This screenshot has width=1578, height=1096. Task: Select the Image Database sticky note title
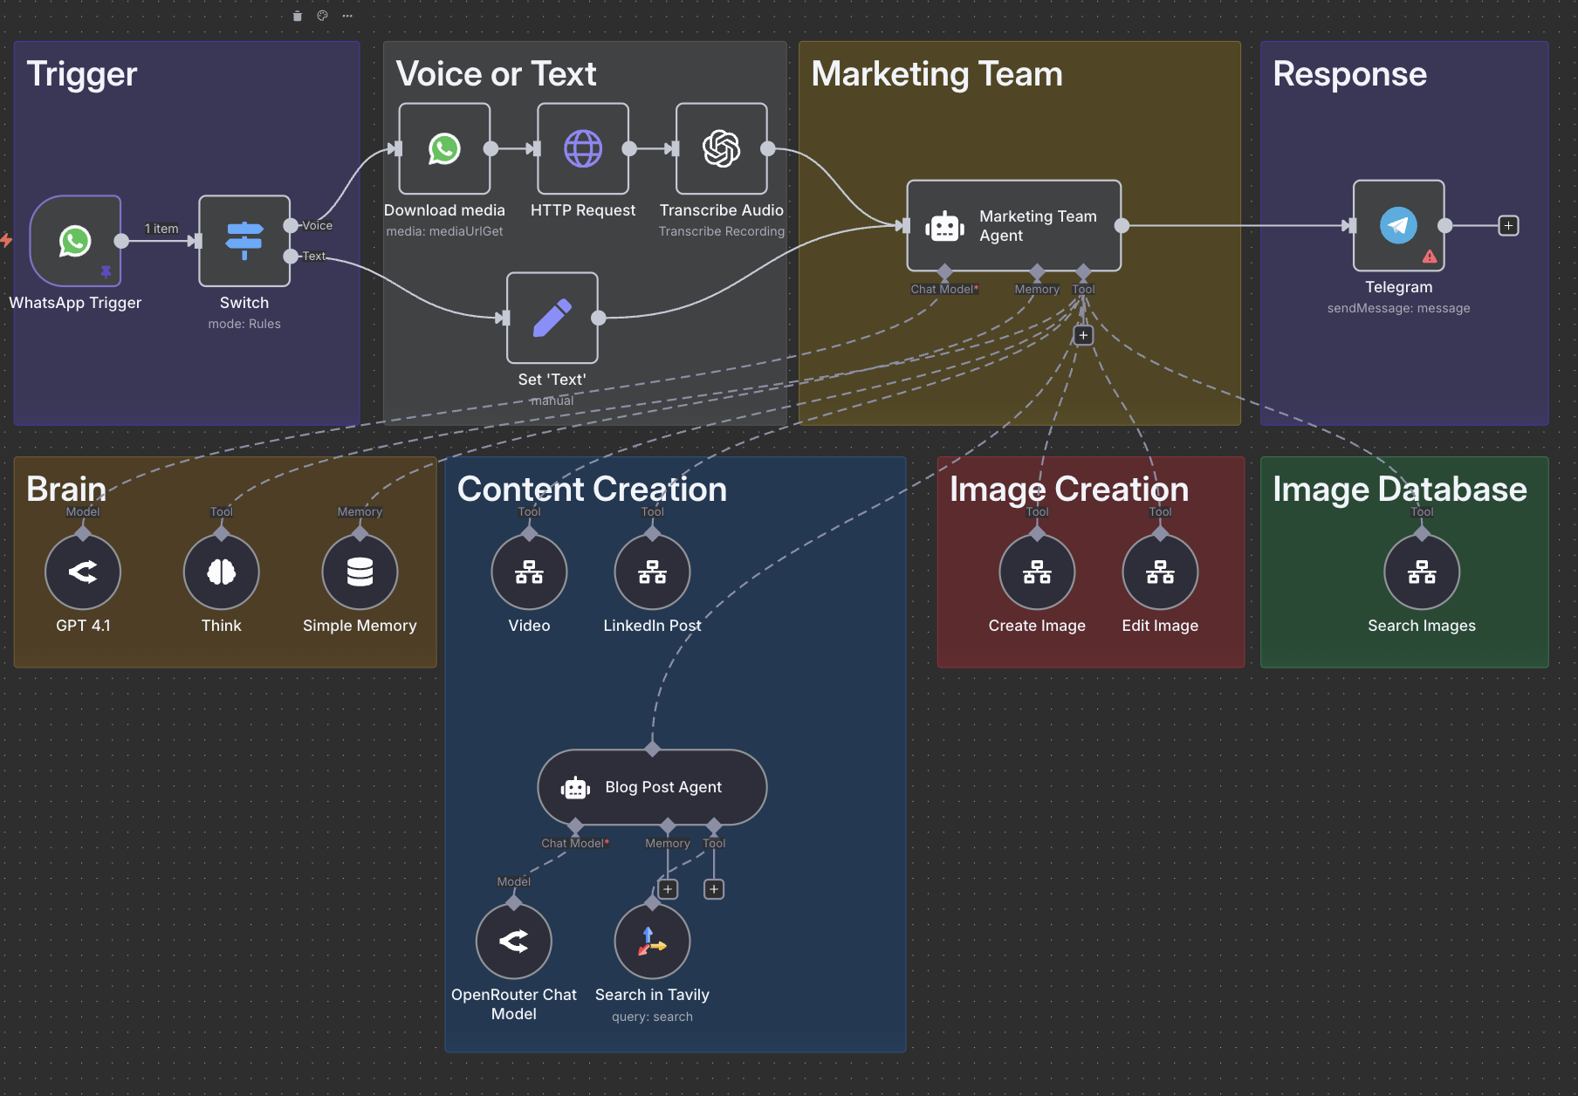(x=1400, y=490)
